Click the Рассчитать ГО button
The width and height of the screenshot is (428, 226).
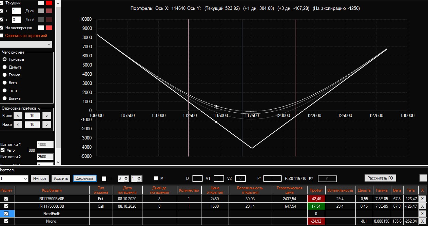tap(380, 178)
